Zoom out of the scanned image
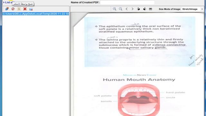Screen dimensions: 206x116 tap(120, 9)
